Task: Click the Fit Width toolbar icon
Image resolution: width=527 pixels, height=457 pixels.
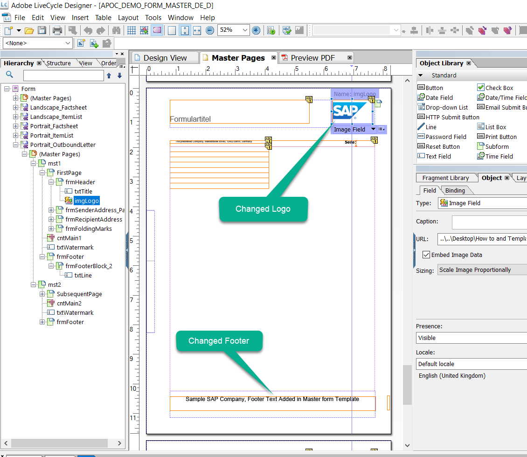Action: coord(197,30)
